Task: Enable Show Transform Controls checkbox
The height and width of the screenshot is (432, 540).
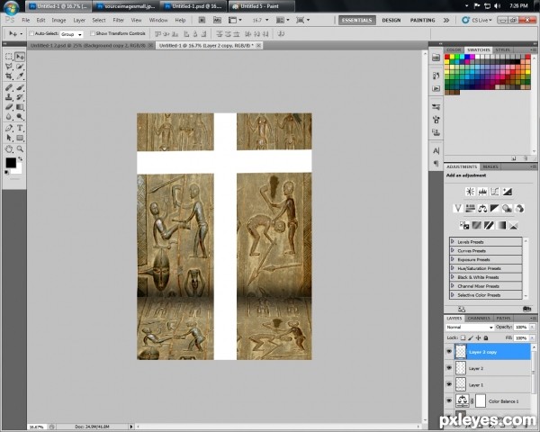Action: [93, 33]
